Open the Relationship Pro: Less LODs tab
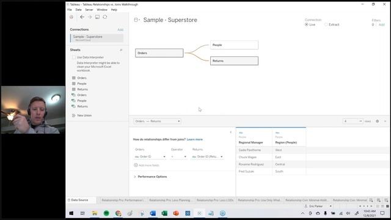Image resolution: width=391 pixels, height=220 pixels. (215, 200)
